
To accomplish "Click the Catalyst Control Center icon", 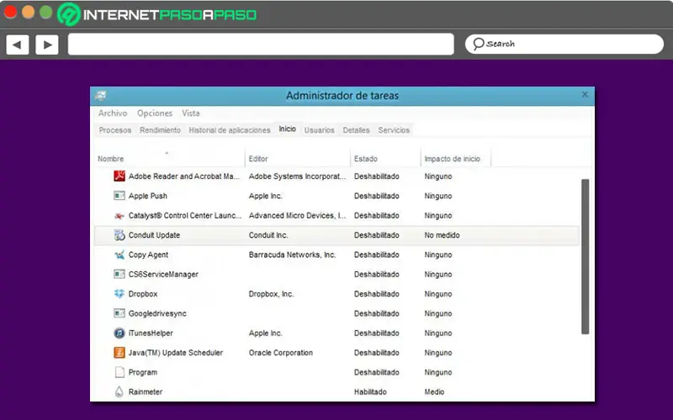I will [x=119, y=216].
